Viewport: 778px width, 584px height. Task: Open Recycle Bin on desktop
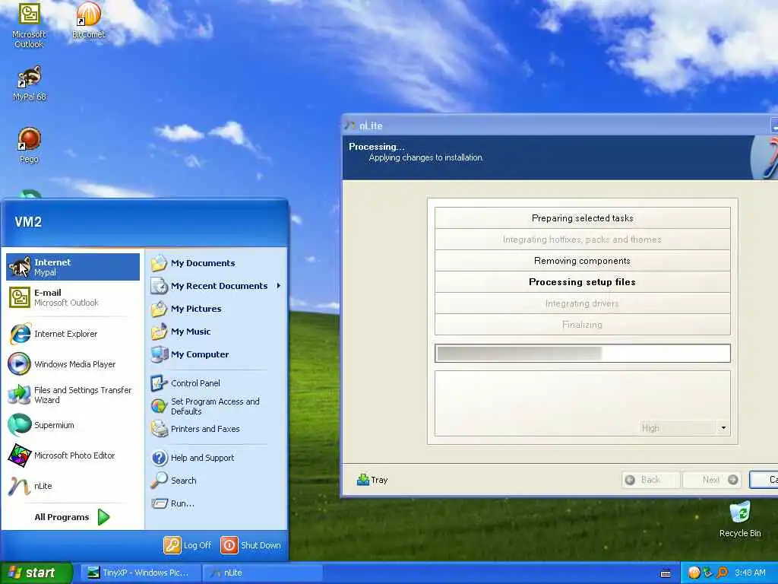tap(740, 519)
